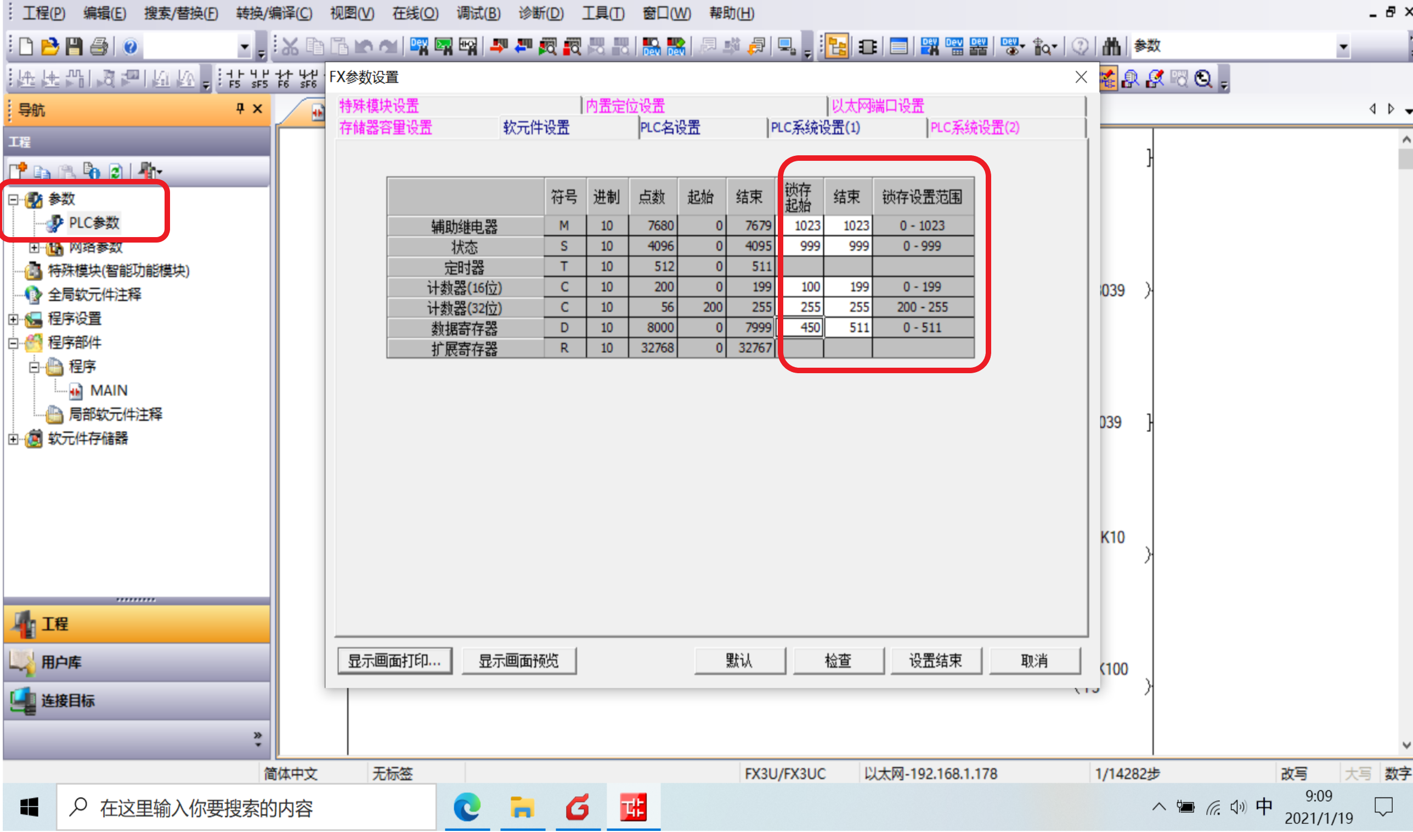Click the Read from PLC icon
Viewport: 1413px width, 832px height.
[523, 47]
